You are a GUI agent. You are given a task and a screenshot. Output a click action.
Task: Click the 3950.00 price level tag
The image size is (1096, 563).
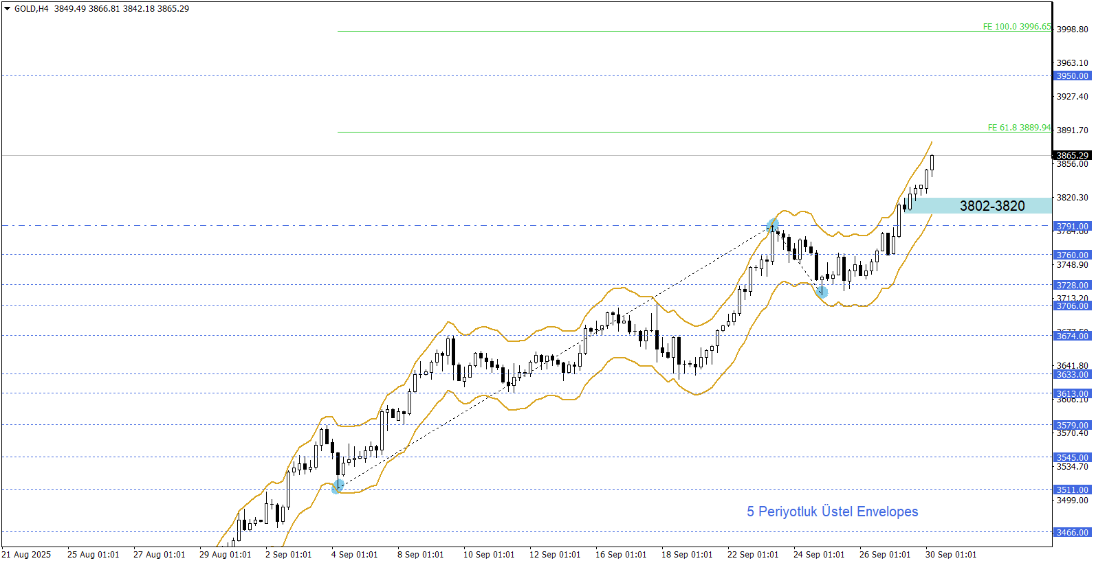coord(1072,76)
